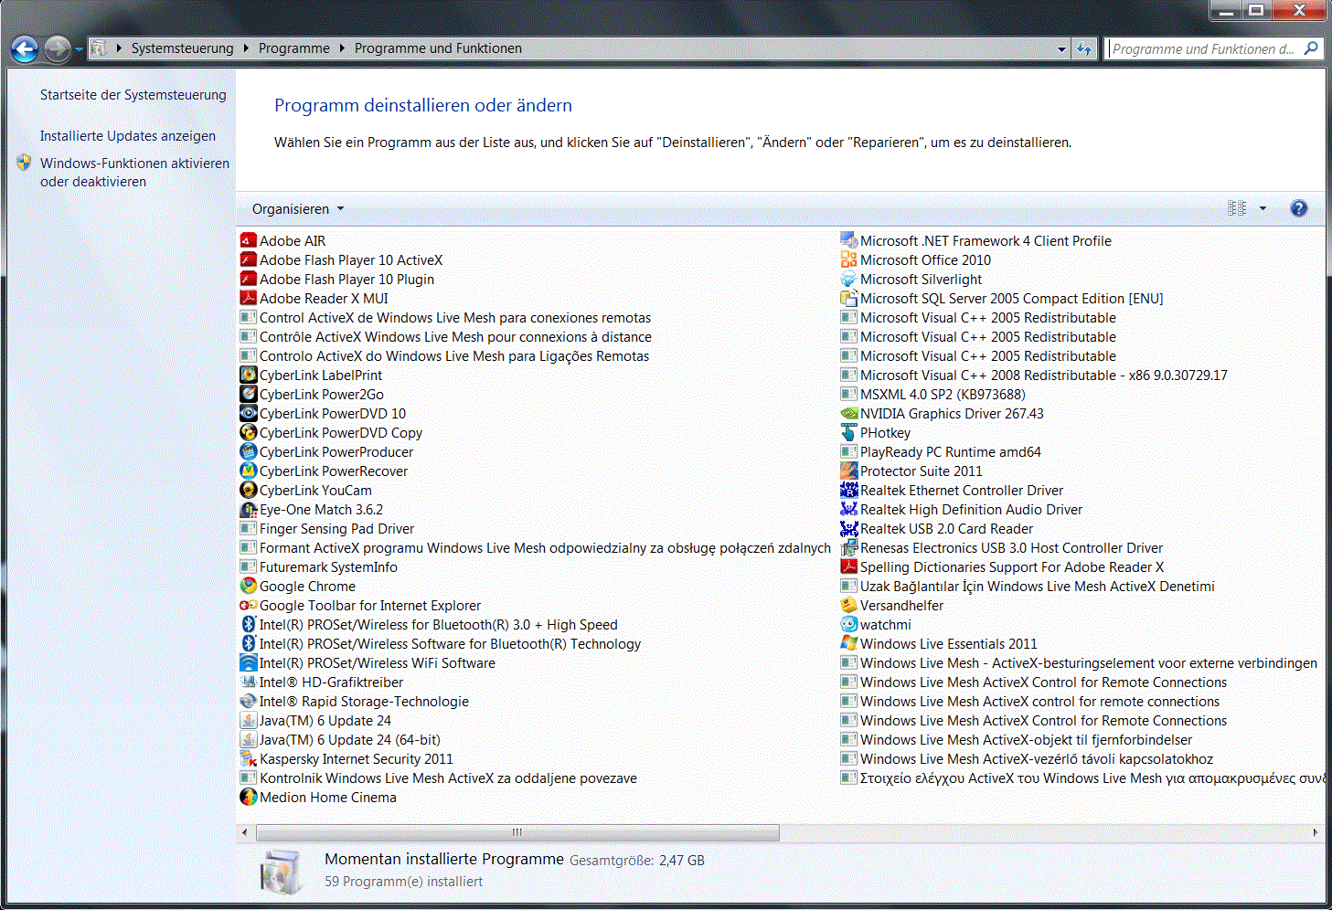Click the horizontal scrollbar thumb
The width and height of the screenshot is (1332, 910).
coord(517,832)
